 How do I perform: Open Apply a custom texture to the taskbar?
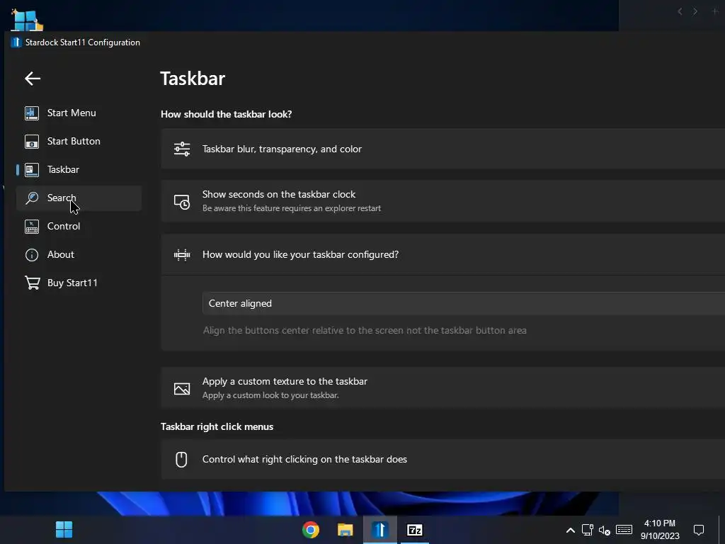443,388
